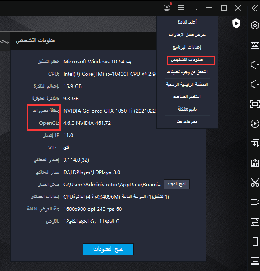
Task: Click the VT status value فتح
Action: coord(66,148)
